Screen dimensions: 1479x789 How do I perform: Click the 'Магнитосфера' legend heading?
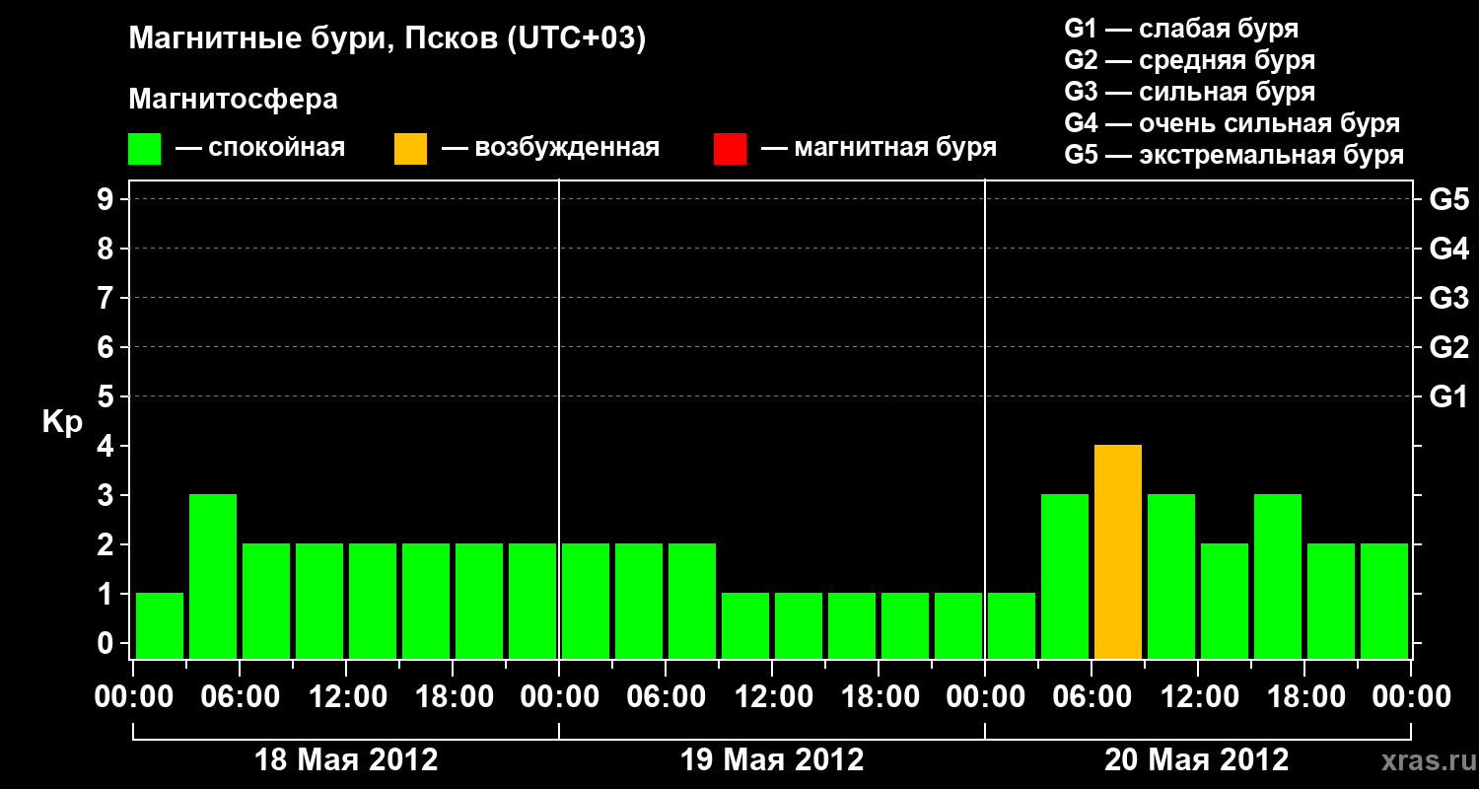click(234, 99)
